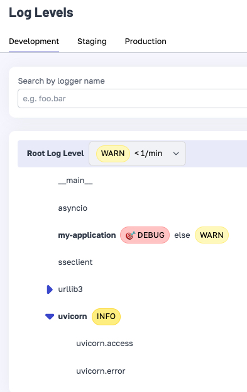Click the 'Log Levels' page heading
The width and height of the screenshot is (247, 392).
point(41,13)
